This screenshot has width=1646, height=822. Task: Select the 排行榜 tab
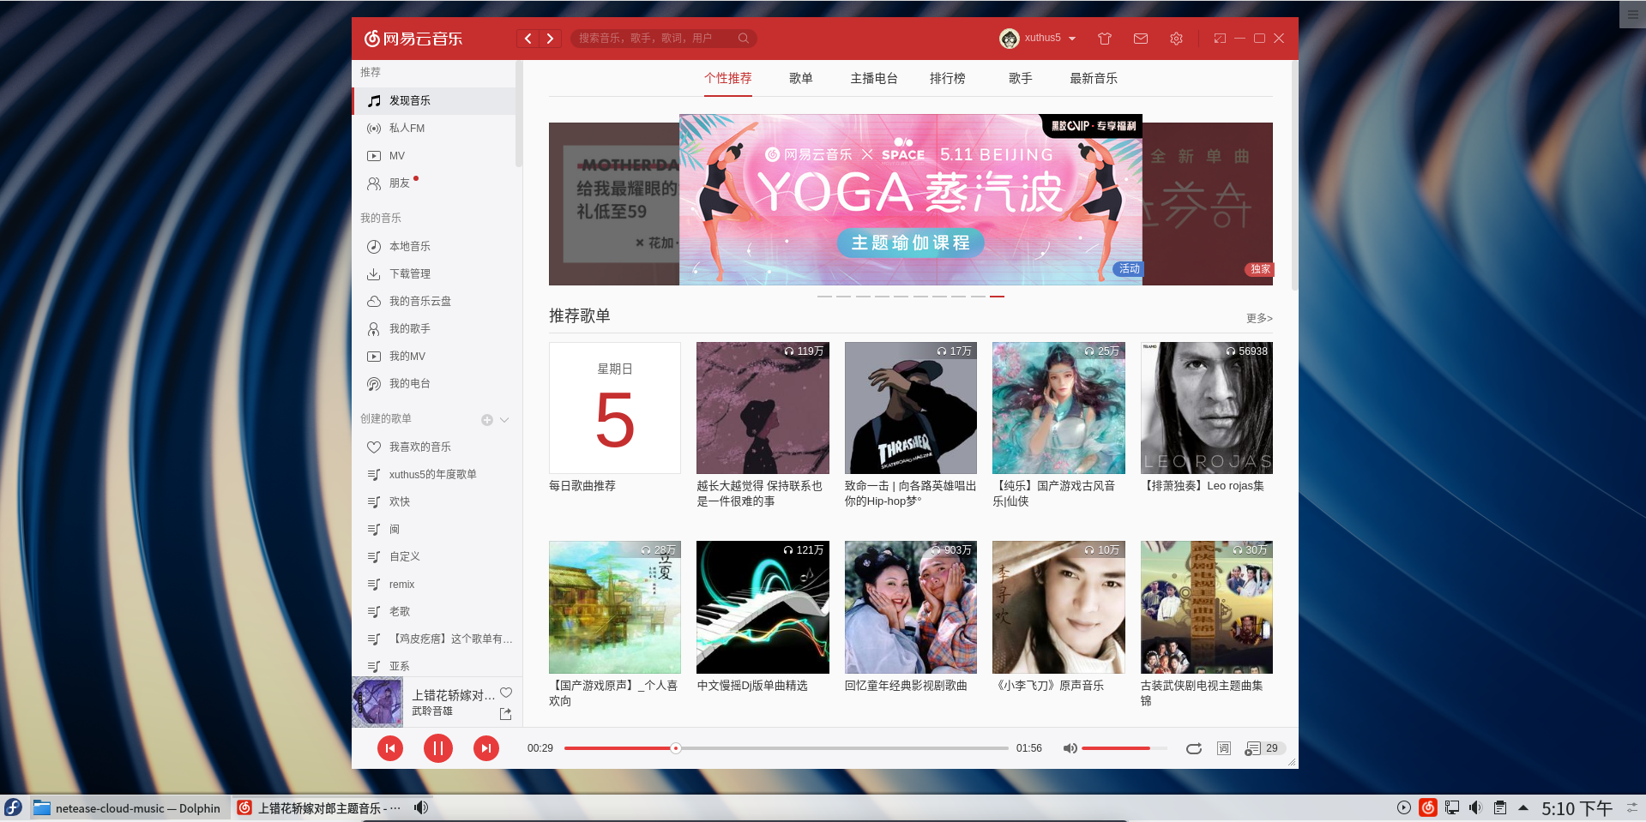pyautogui.click(x=948, y=79)
